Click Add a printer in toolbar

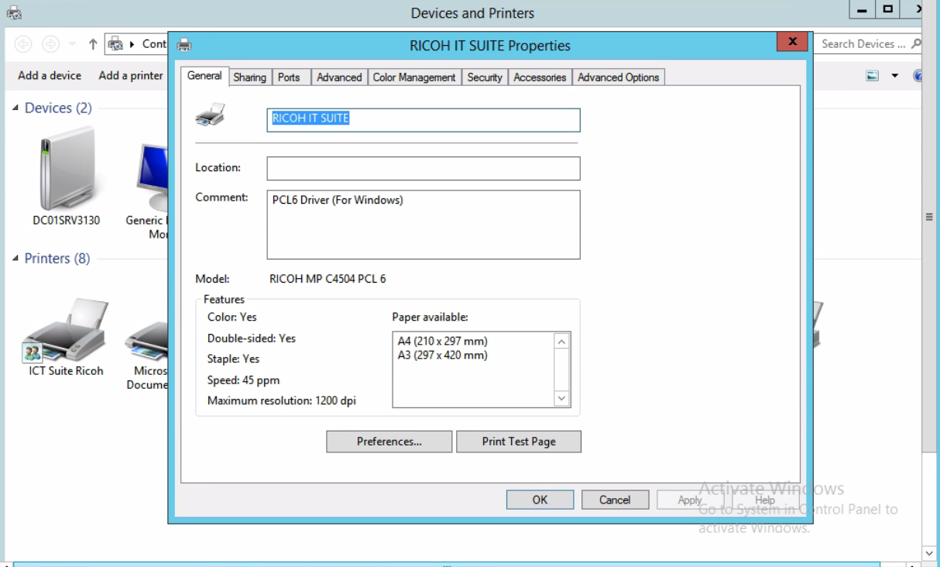(131, 75)
